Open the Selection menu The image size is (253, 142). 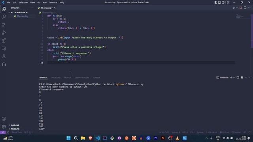click(23, 2)
